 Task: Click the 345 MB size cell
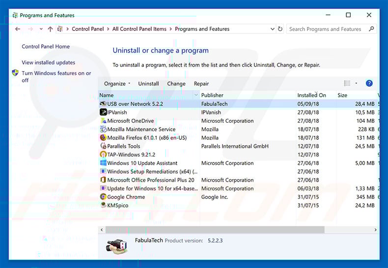(x=365, y=197)
